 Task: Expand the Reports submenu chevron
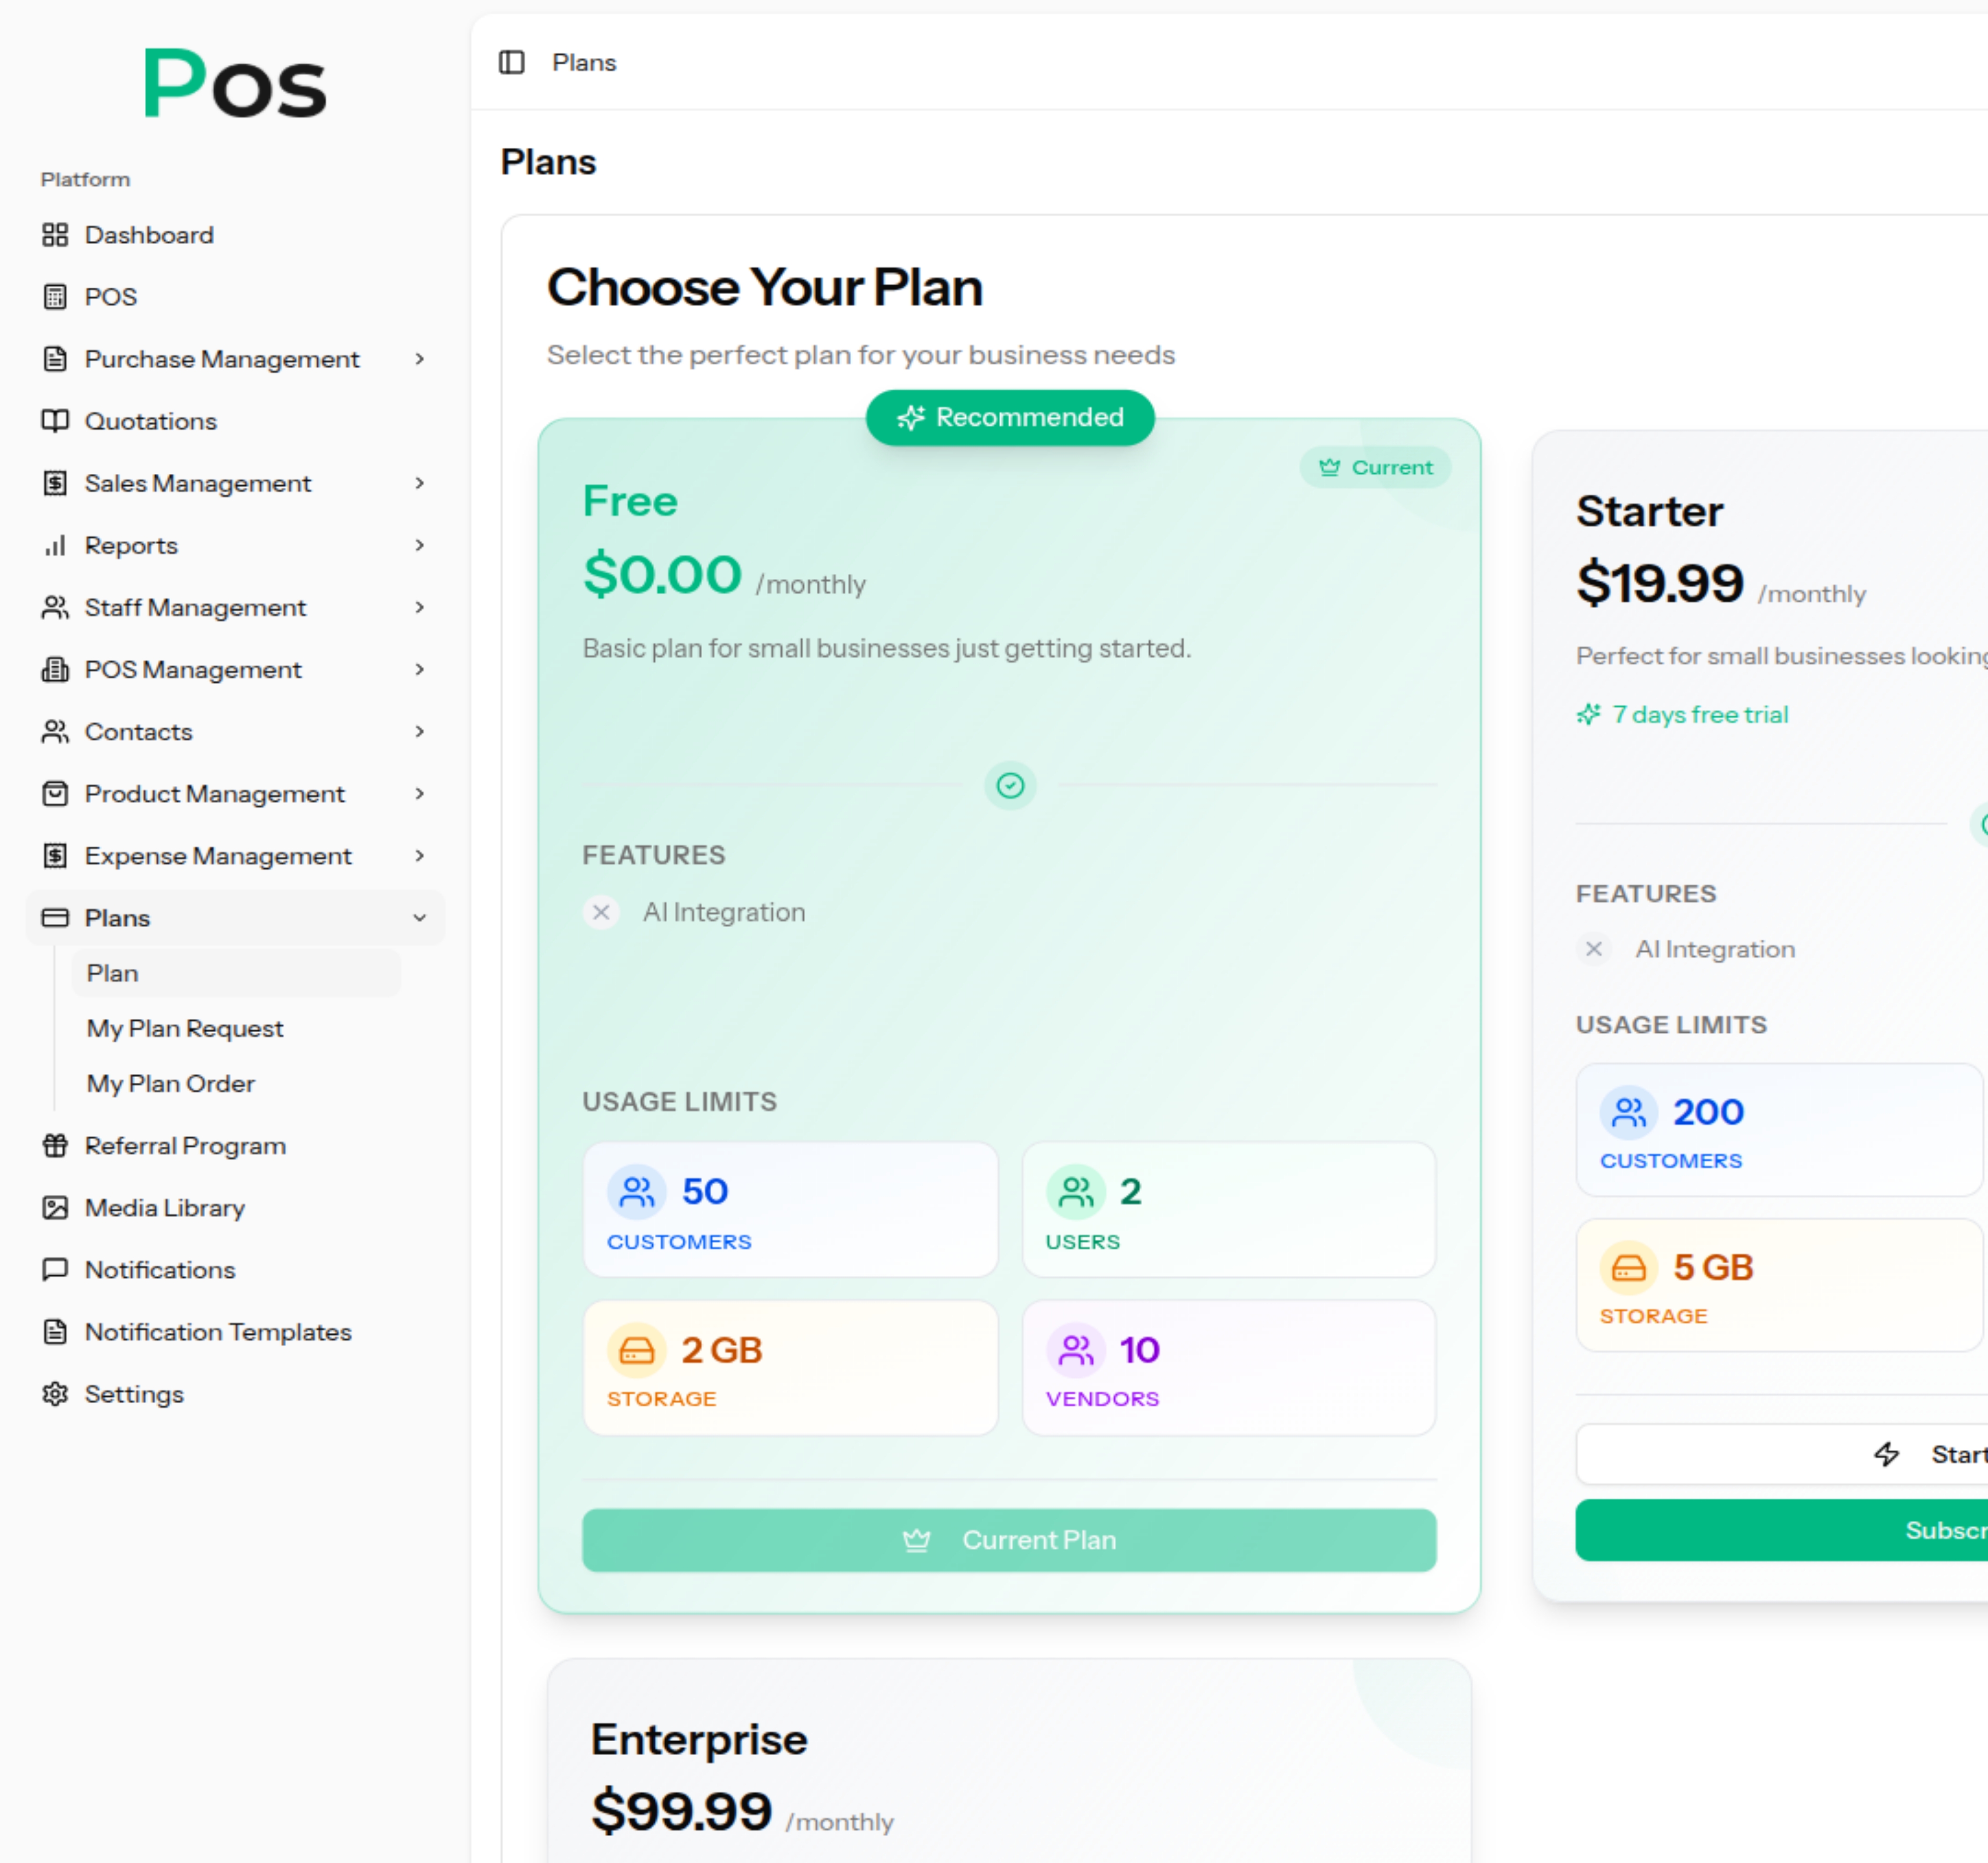pos(420,545)
